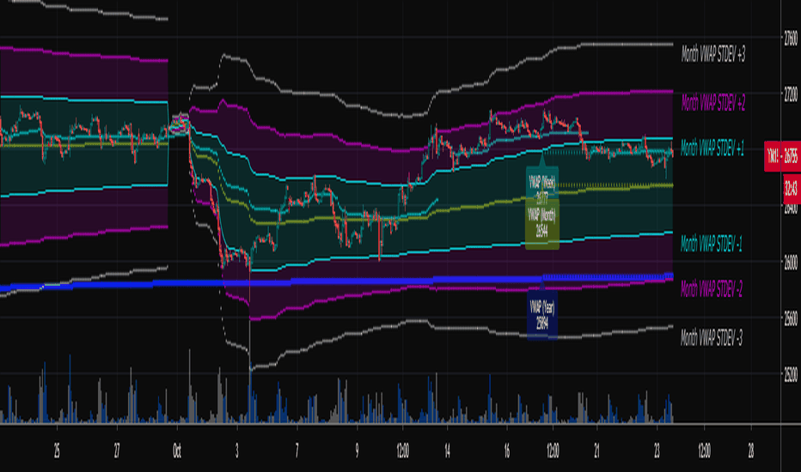This screenshot has height=472, width=801.
Task: Select the 3 date label on time axis
Action: click(237, 451)
